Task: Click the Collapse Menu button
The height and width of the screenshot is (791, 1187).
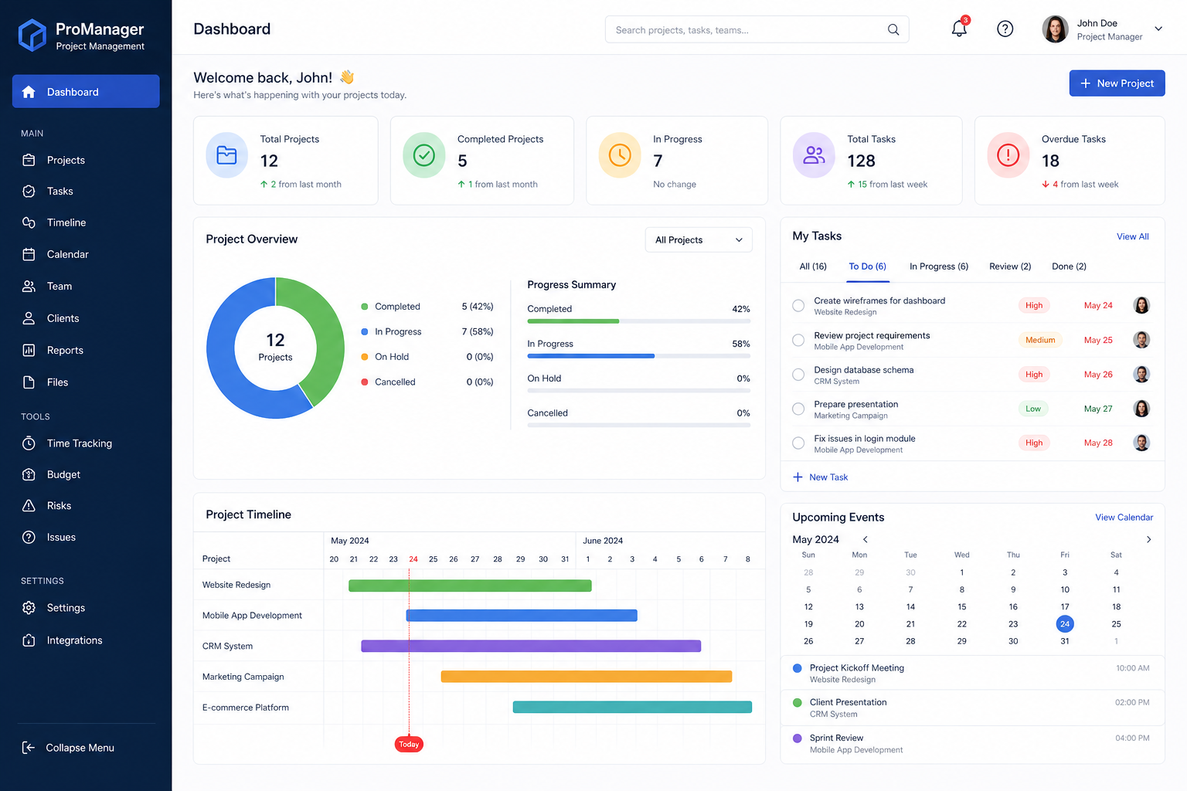Action: click(69, 747)
